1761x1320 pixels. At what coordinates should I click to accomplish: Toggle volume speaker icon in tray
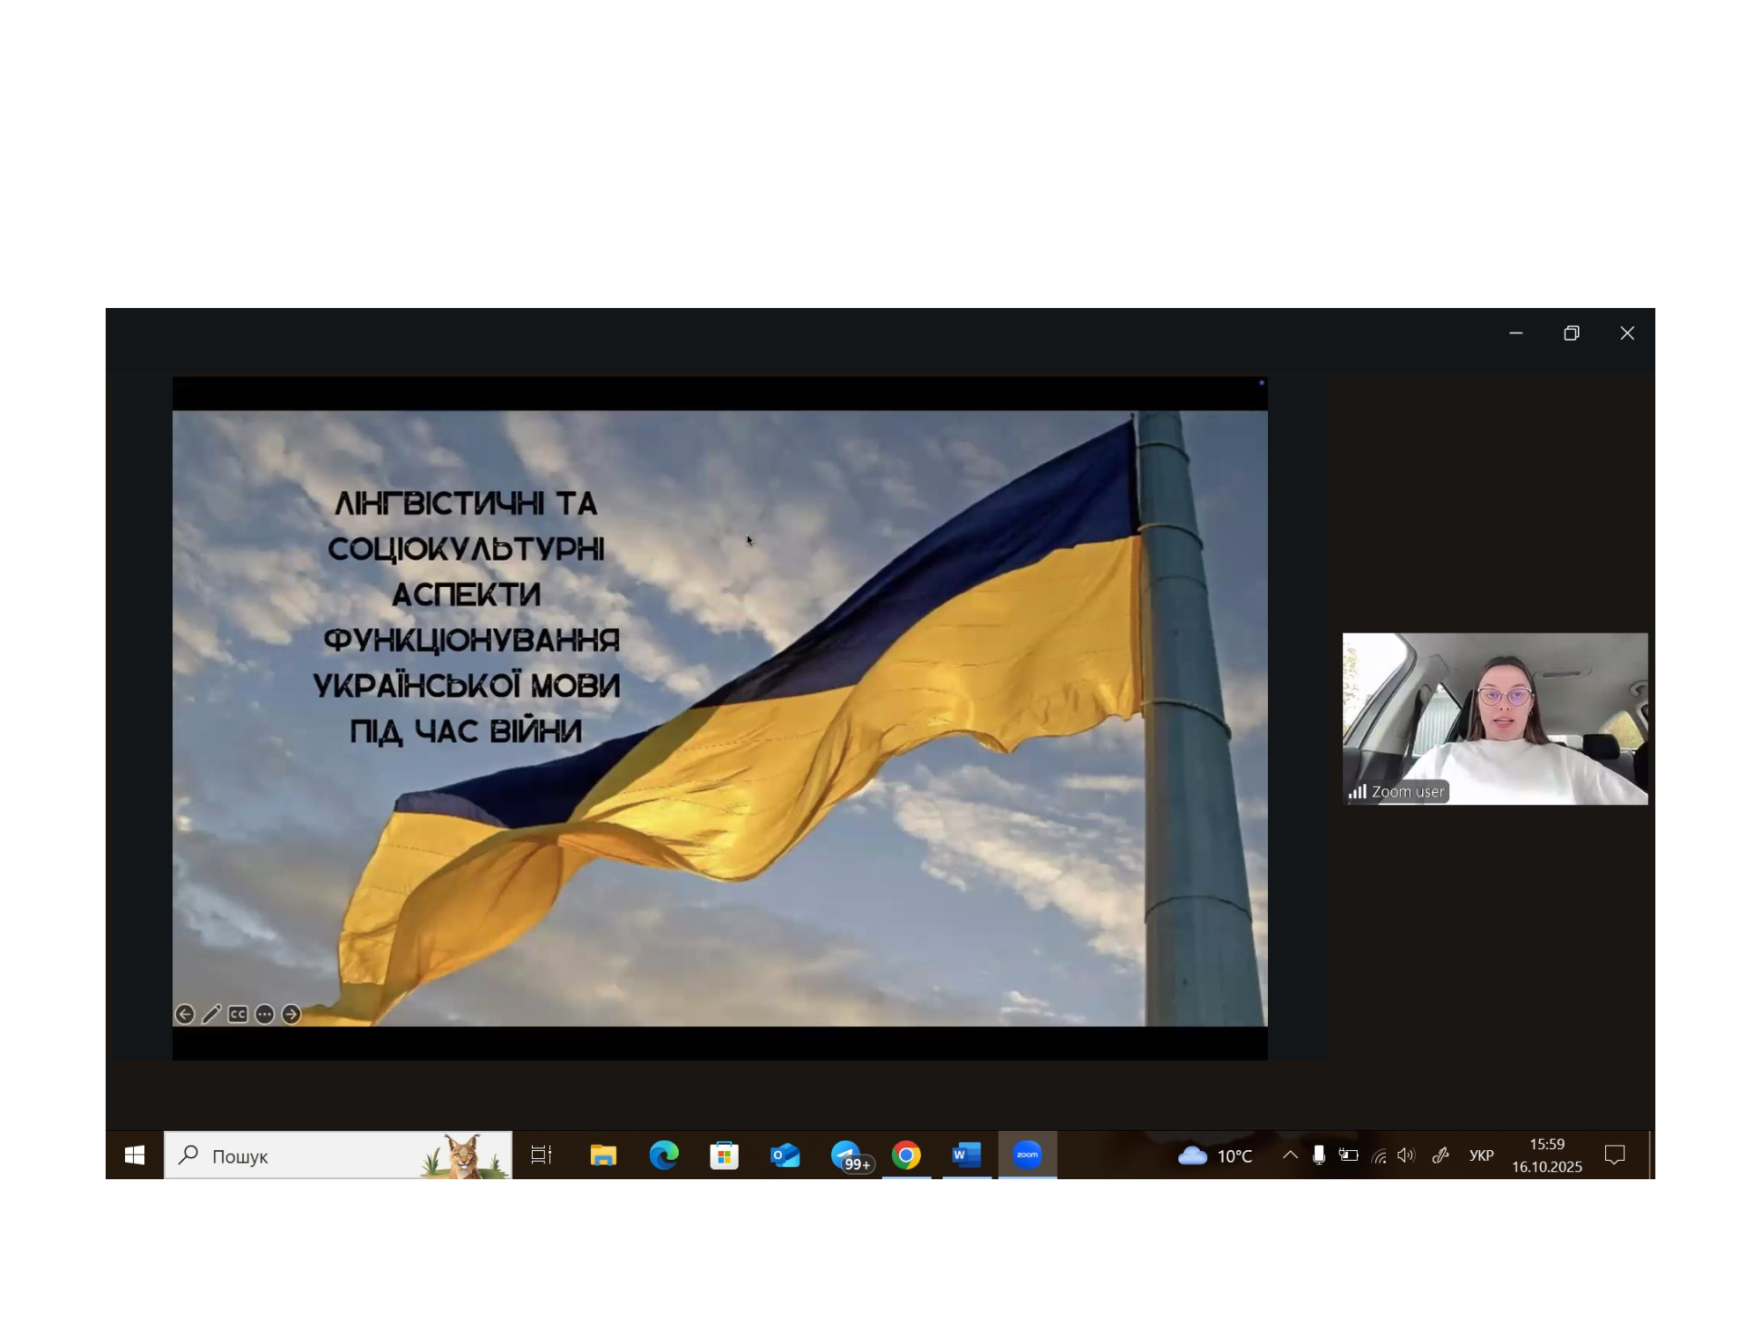[1406, 1155]
